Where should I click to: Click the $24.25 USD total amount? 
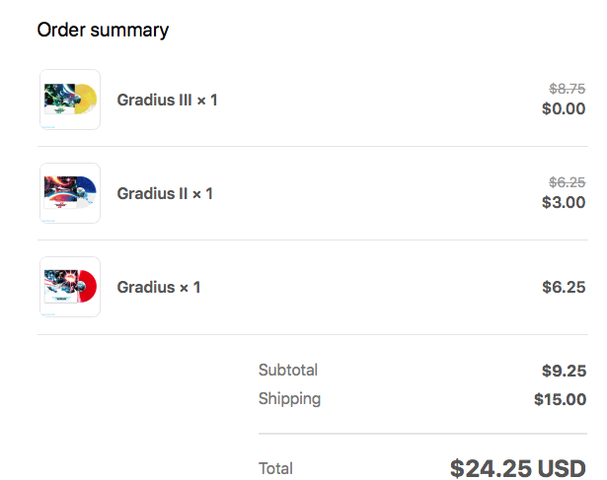point(518,468)
